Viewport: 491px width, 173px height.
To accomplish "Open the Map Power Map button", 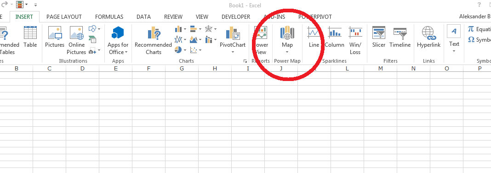I will (287, 40).
